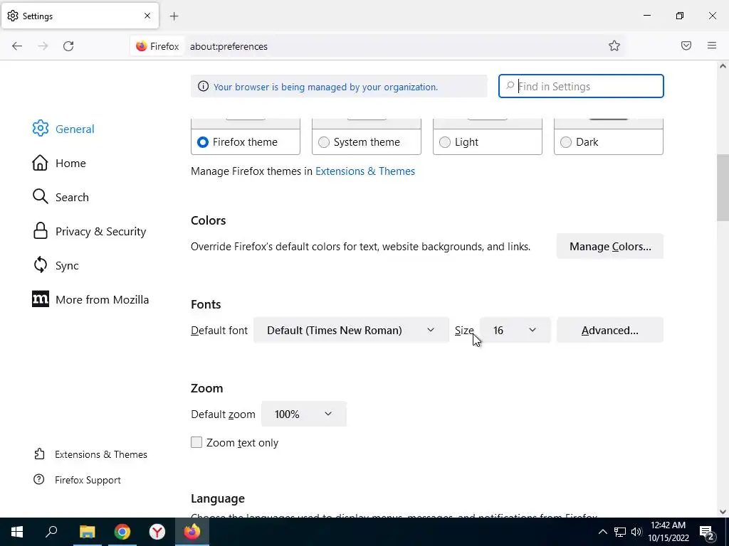Show hidden system tray icons

(x=602, y=532)
